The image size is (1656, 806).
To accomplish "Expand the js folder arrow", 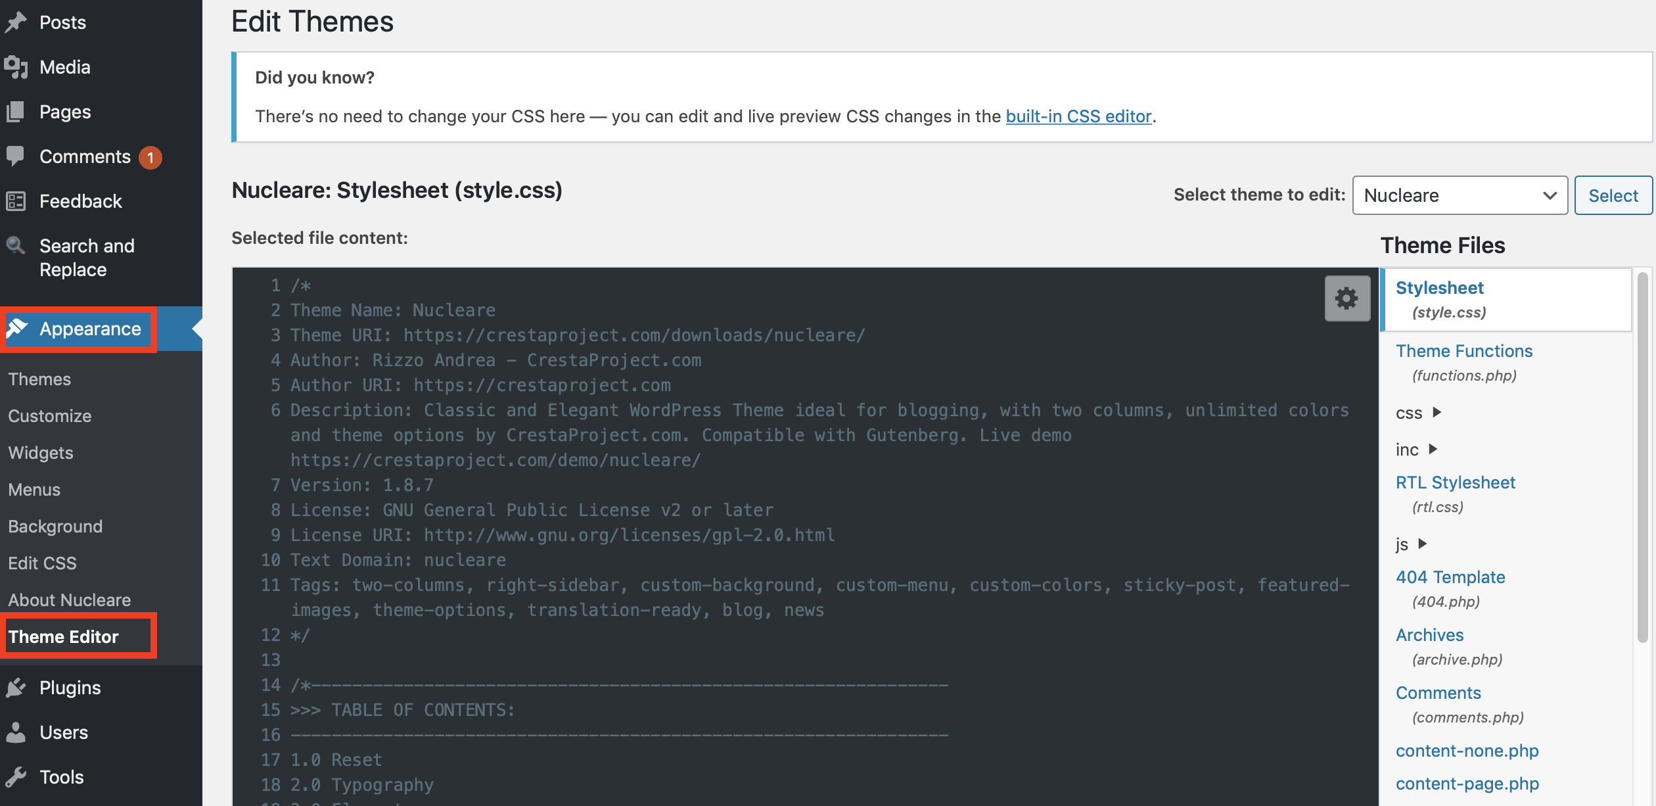I will (1422, 544).
